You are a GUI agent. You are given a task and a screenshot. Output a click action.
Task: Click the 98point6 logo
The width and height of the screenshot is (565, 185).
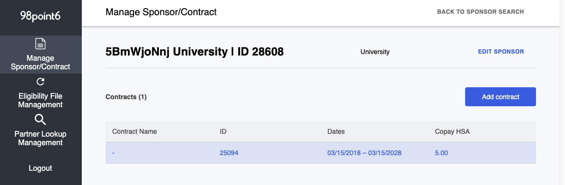40,17
